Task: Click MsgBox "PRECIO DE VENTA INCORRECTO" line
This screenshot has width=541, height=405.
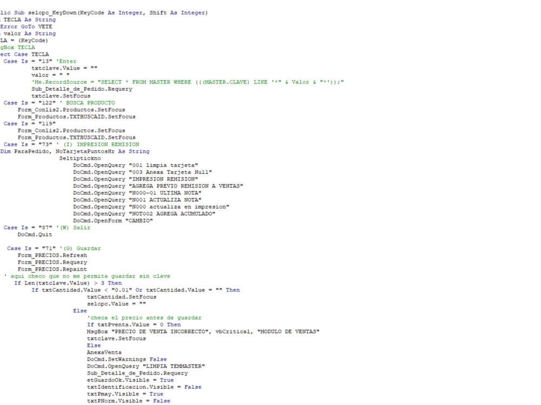Action: coord(203,332)
